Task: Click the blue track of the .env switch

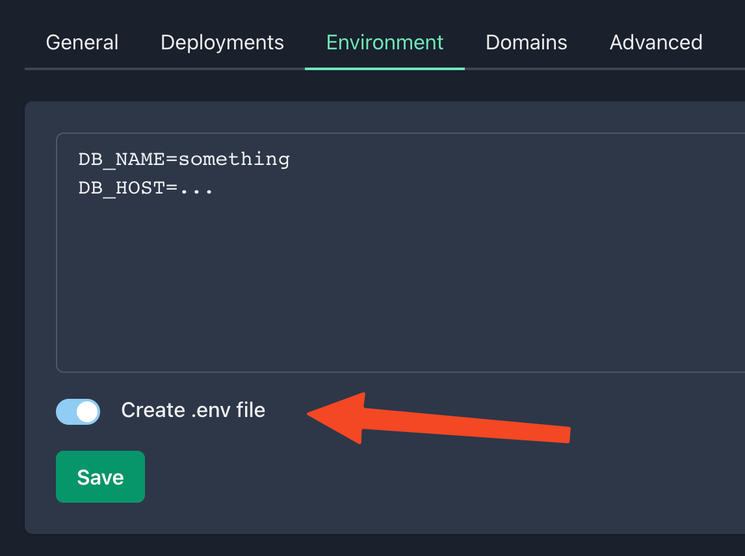Action: pos(66,411)
